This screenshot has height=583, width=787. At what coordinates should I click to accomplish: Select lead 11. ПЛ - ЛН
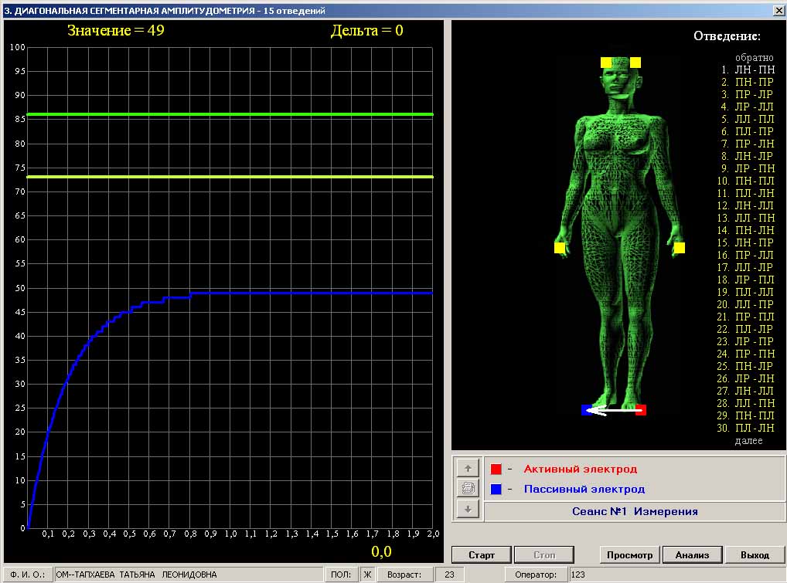point(746,193)
